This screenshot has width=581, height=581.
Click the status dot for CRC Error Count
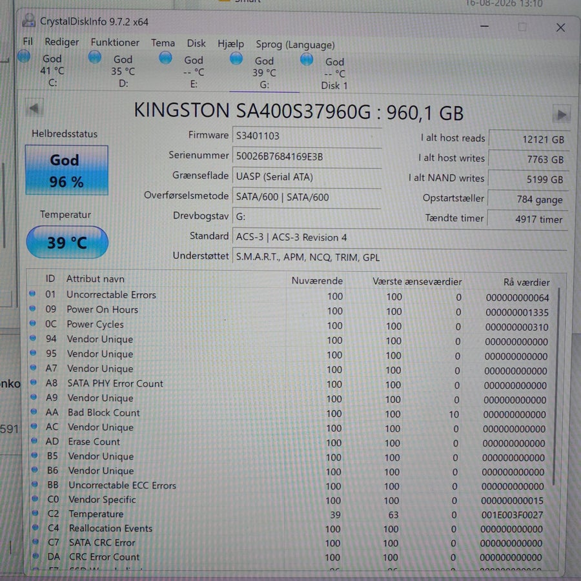36,555
